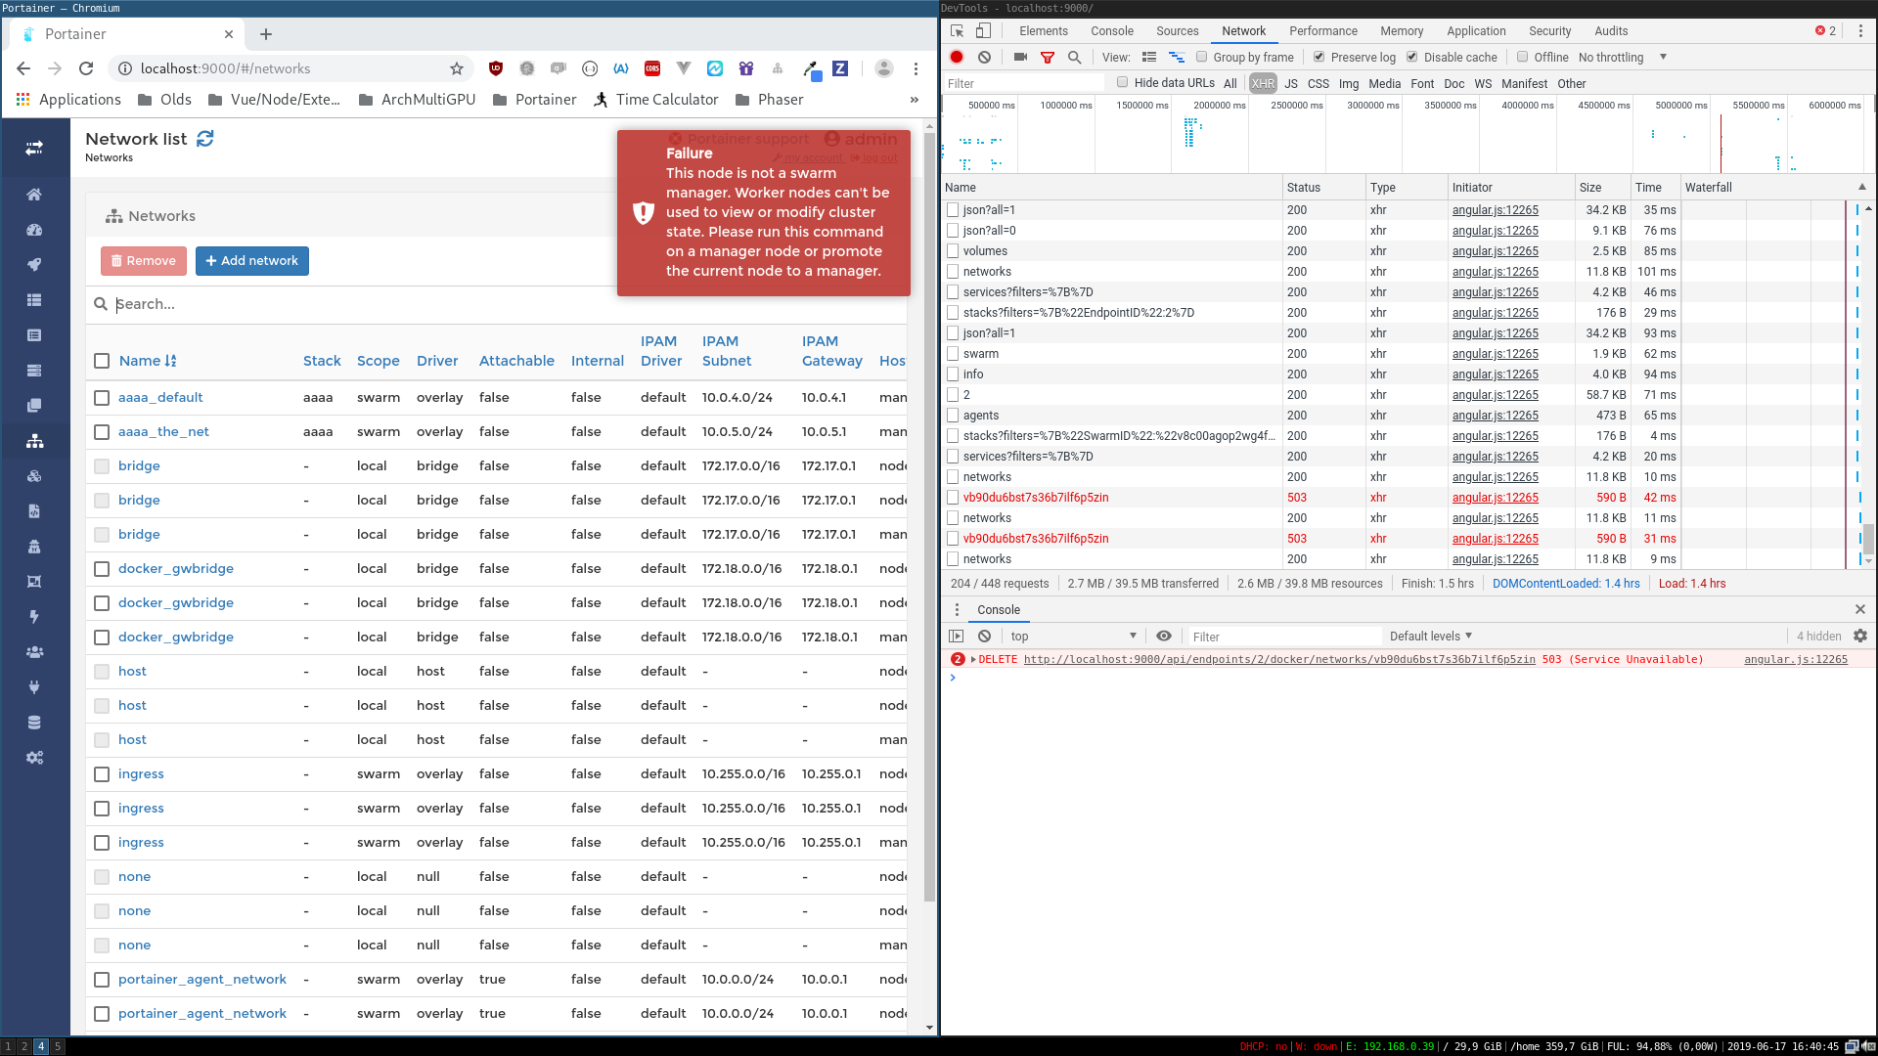
Task: Open the Settings cogs icon in sidebar
Action: [34, 758]
